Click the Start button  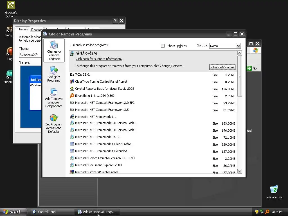click(x=13, y=212)
